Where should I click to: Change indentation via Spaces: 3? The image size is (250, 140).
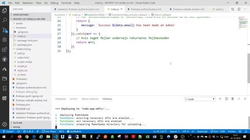point(175,131)
